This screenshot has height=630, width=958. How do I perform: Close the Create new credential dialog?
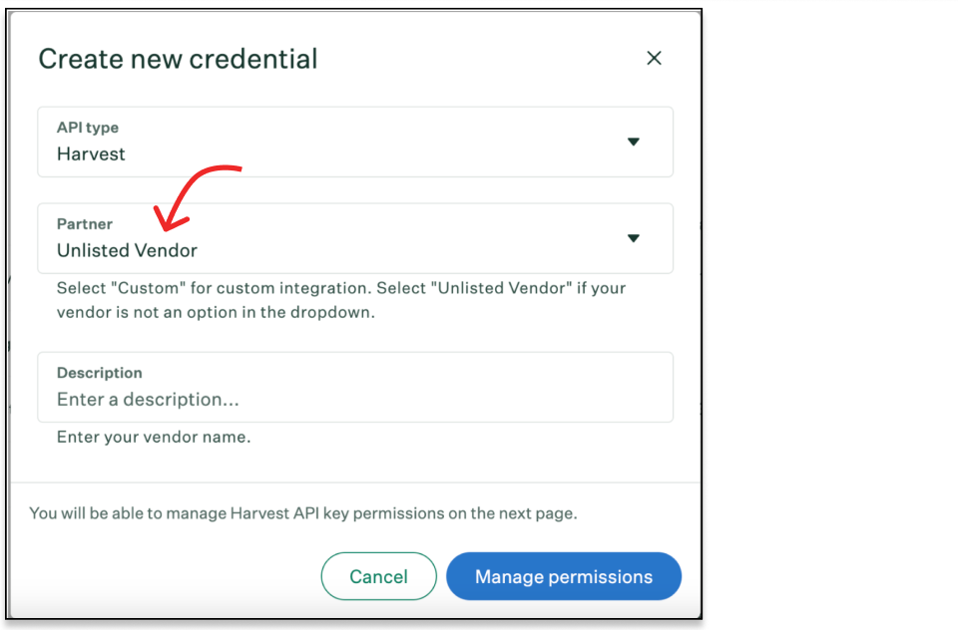pos(654,58)
